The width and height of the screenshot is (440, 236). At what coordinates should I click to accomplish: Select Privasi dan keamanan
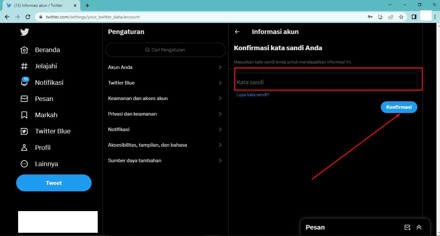coord(166,114)
